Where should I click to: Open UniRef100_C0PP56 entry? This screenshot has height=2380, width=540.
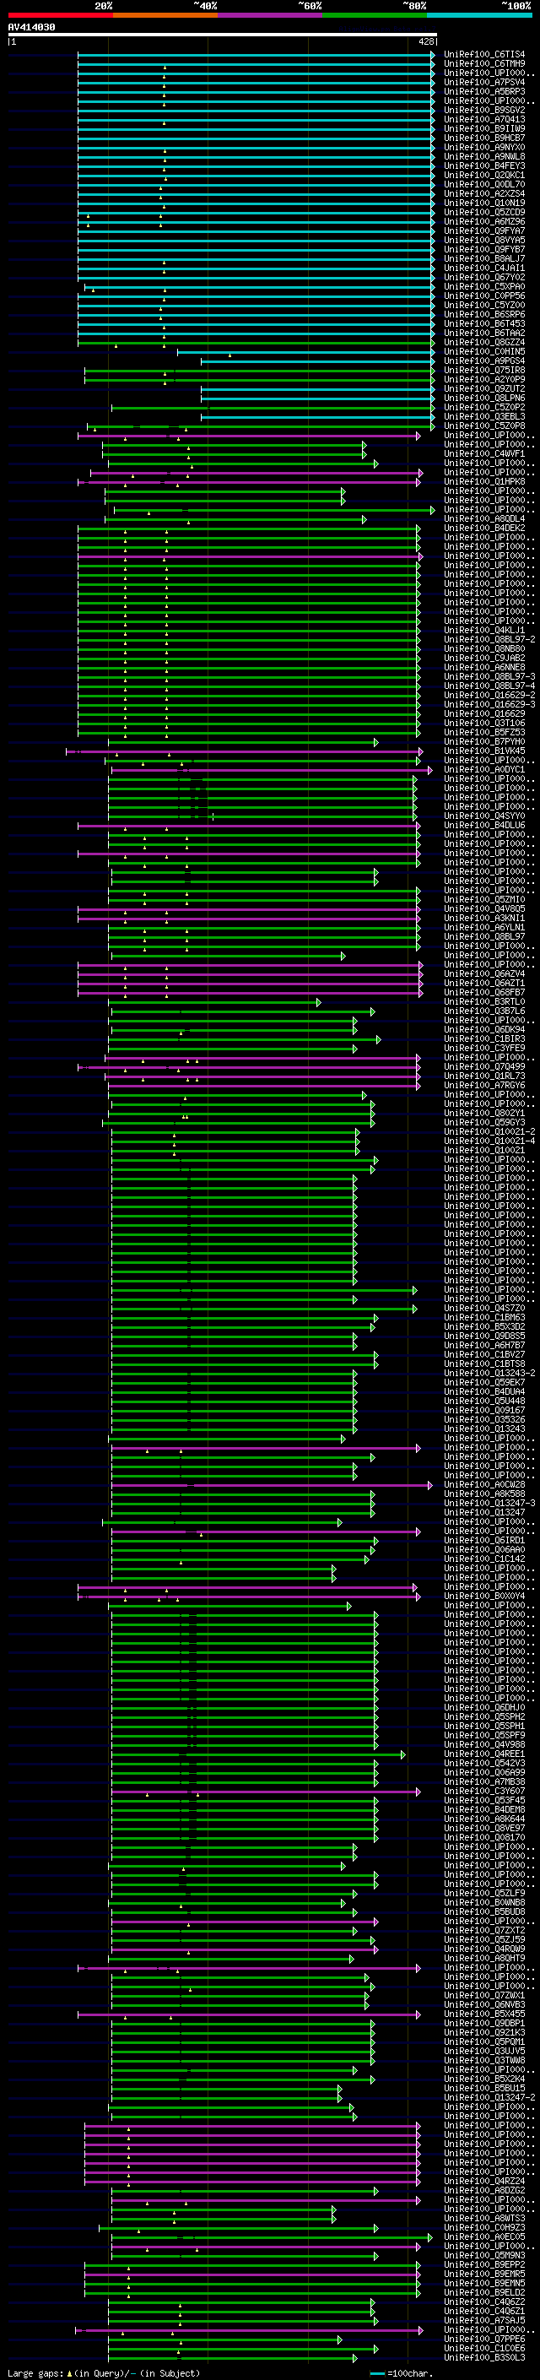point(484,295)
